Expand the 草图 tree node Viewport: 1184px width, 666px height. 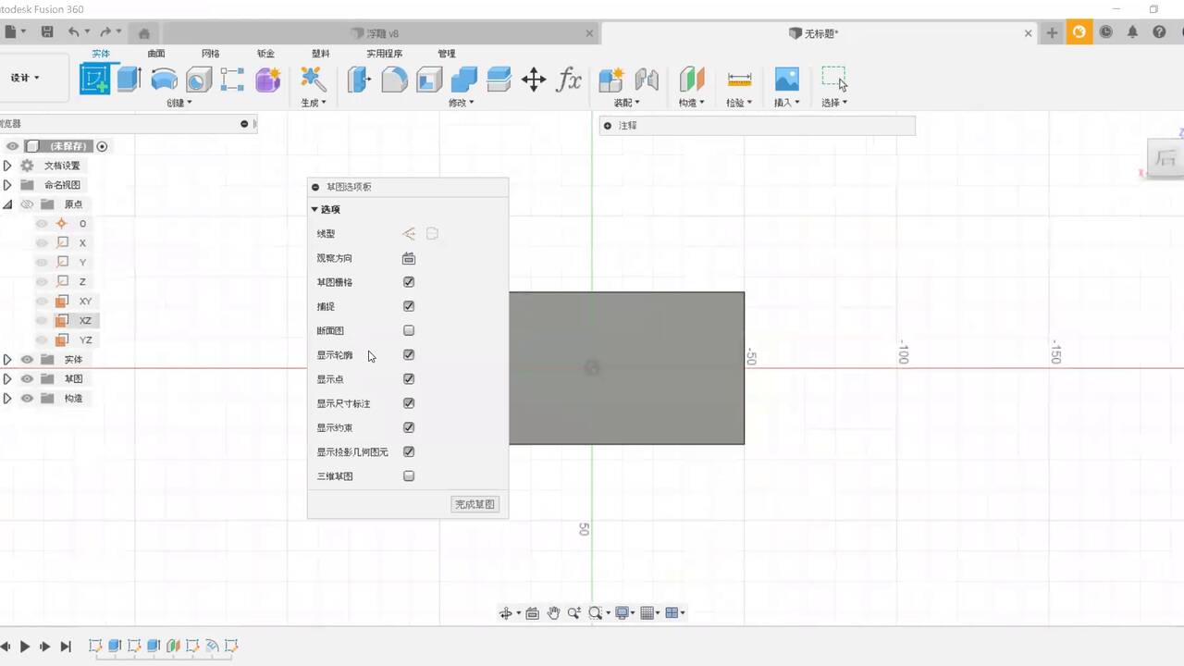pos(7,379)
